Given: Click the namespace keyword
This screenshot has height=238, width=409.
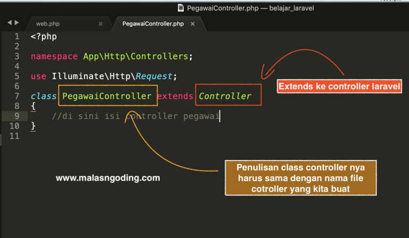Looking at the screenshot, I should coord(54,56).
